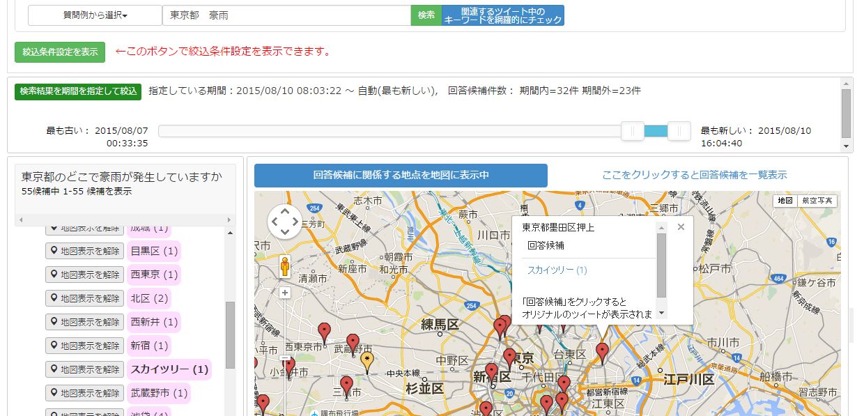Click the 検索 search button

click(426, 15)
